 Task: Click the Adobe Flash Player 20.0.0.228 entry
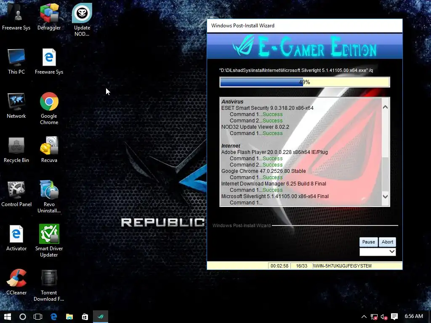[x=274, y=152]
